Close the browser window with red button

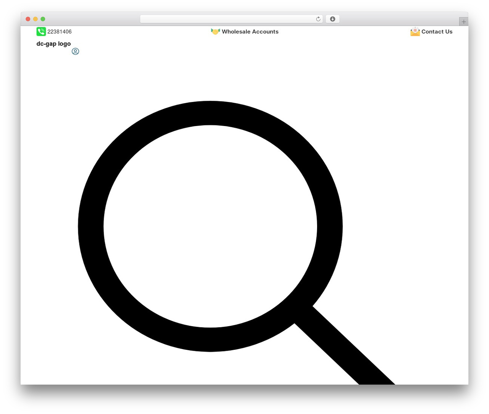click(x=28, y=19)
